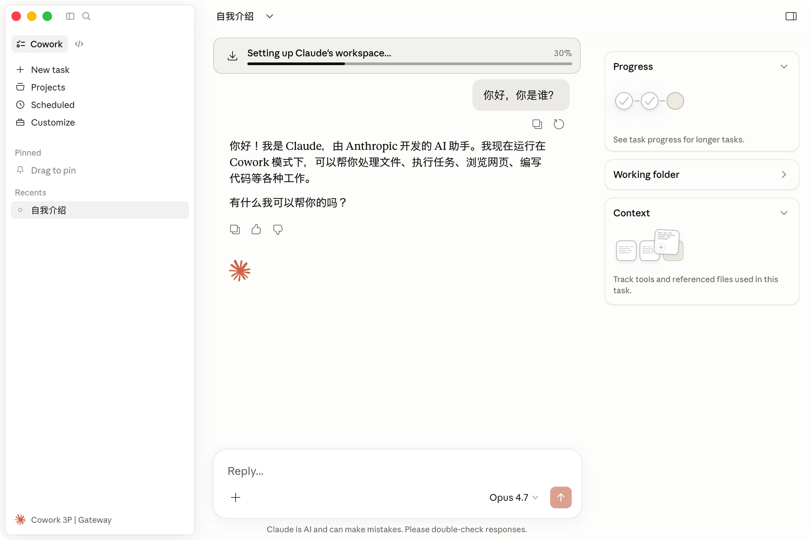Expand the Working folder panel
The width and height of the screenshot is (810, 540).
click(x=784, y=174)
